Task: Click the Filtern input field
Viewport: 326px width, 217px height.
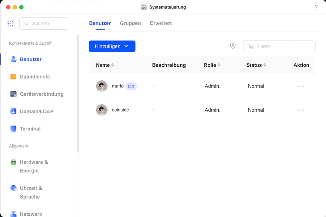Action: 283,46
